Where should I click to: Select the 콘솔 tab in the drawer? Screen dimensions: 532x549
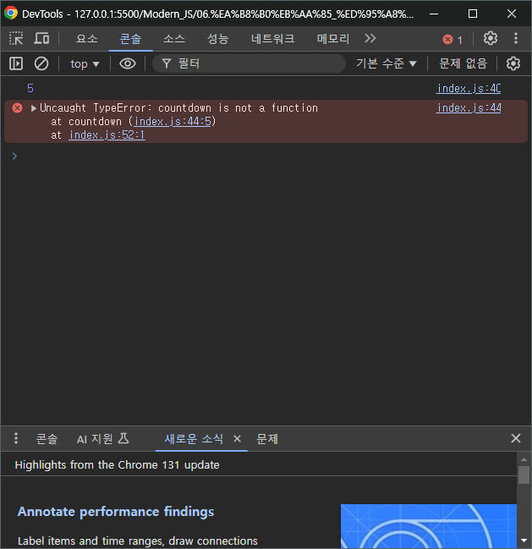coord(47,439)
